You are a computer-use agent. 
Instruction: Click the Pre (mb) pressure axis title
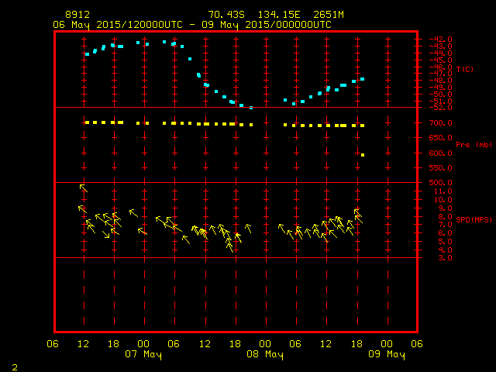tap(474, 145)
